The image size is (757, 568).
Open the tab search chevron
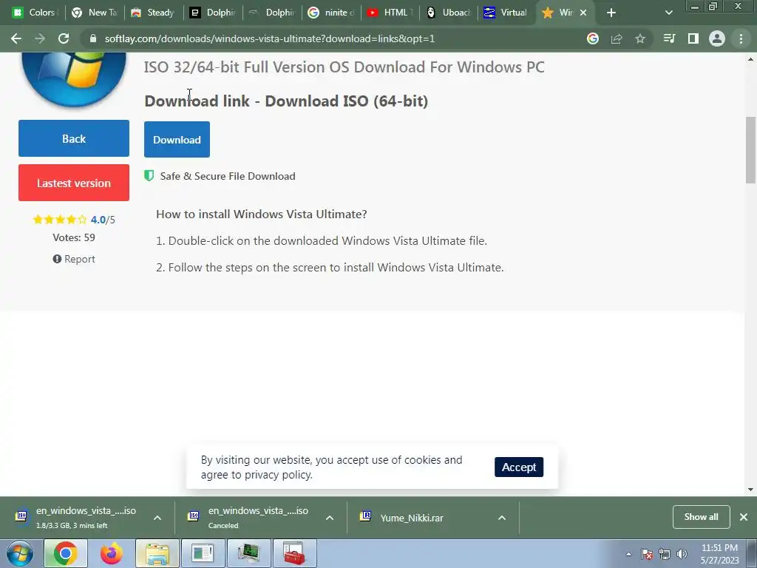point(668,13)
